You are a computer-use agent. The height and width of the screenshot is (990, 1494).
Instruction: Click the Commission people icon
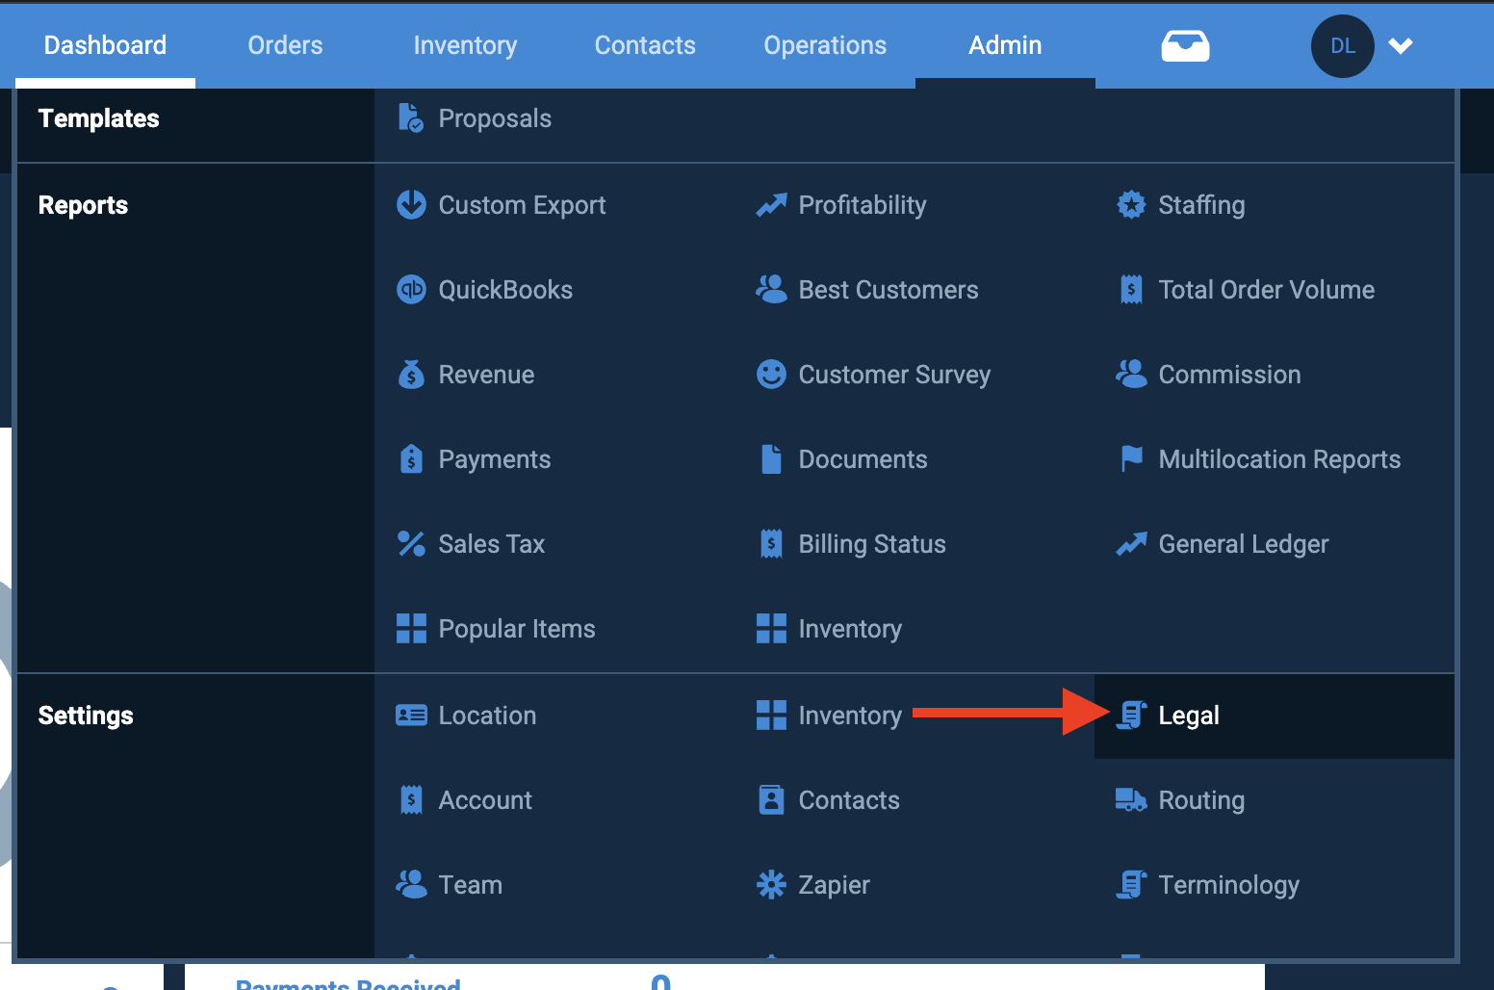[x=1131, y=374]
